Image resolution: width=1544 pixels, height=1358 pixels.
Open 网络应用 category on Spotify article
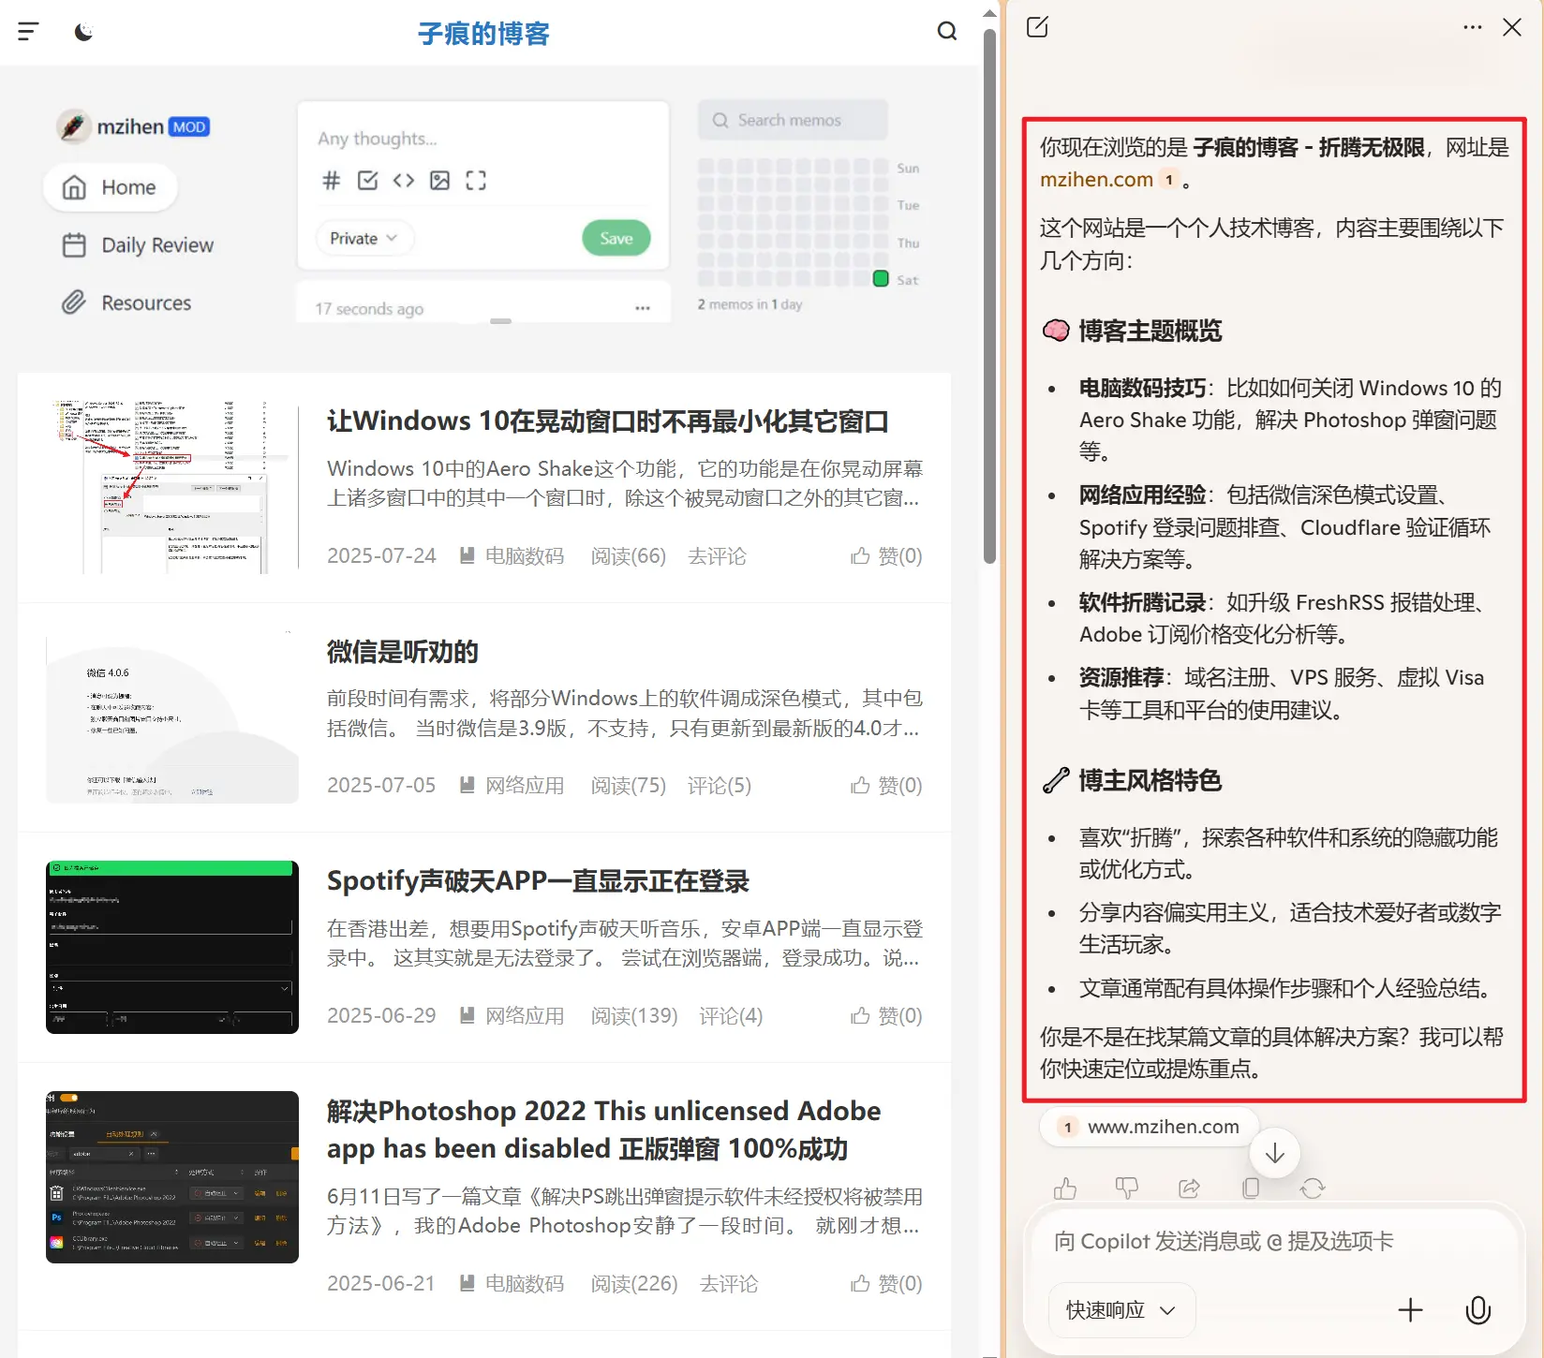[x=524, y=1016]
